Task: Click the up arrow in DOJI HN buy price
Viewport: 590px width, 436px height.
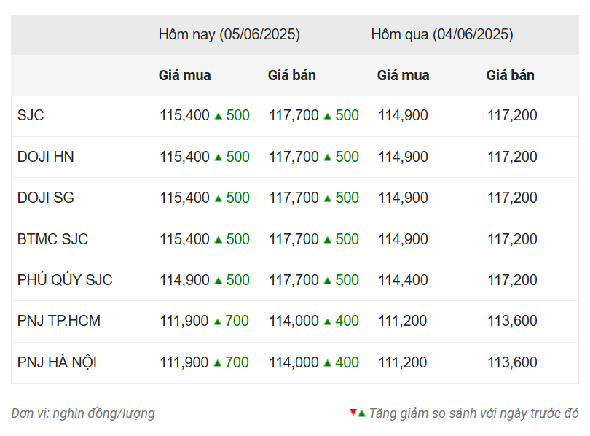Action: (x=218, y=157)
